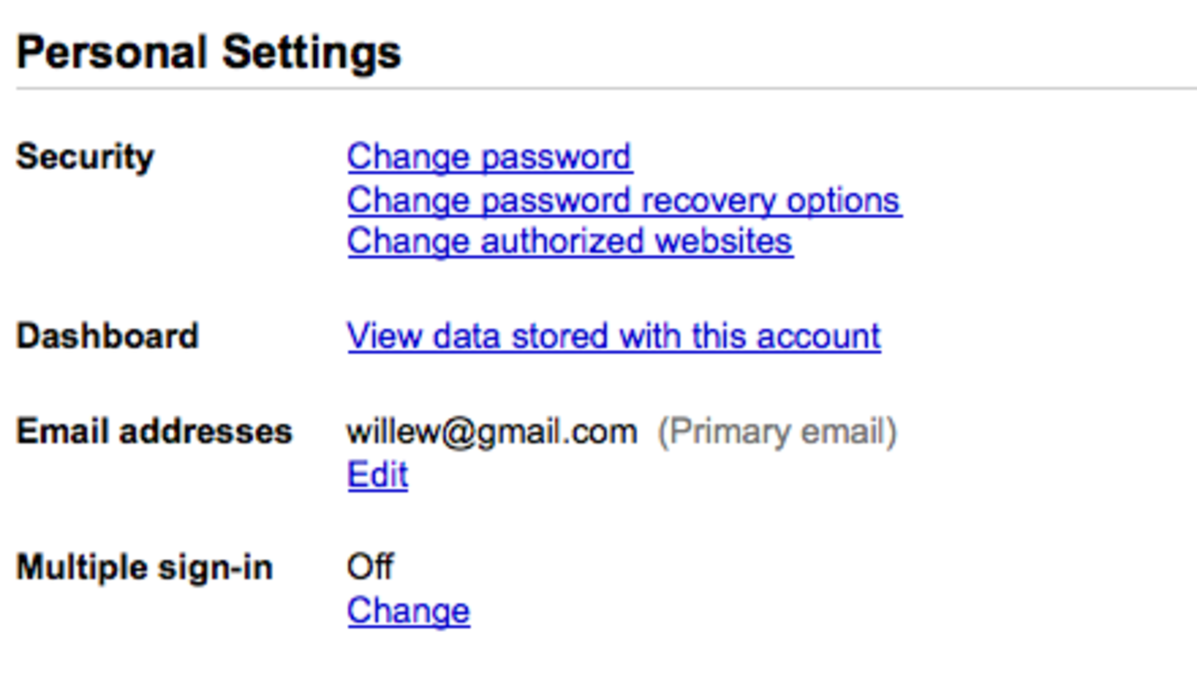The height and width of the screenshot is (677, 1197).
Task: Click the Email addresses section label
Action: point(154,432)
